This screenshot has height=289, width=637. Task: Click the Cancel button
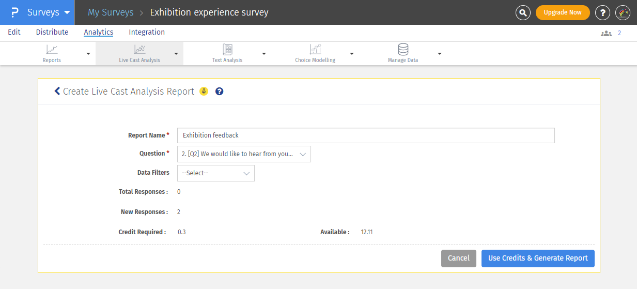click(459, 258)
